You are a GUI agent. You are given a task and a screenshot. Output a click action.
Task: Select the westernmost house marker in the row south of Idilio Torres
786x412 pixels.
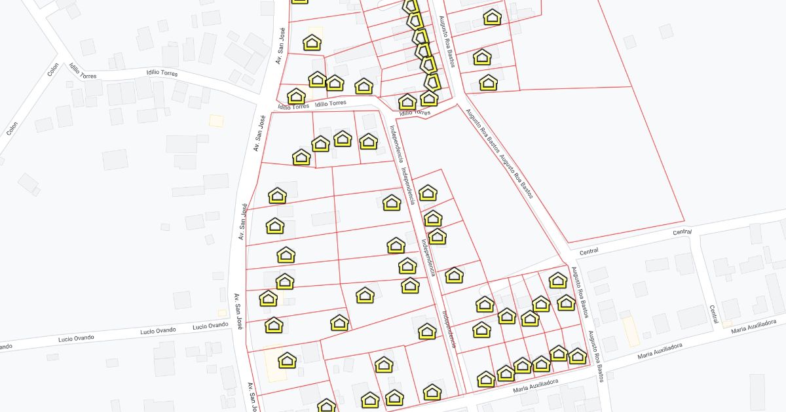(301, 157)
